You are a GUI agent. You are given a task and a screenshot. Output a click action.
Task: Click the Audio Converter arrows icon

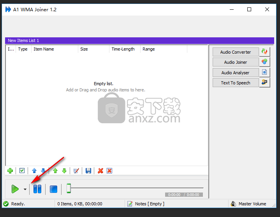[x=264, y=52]
